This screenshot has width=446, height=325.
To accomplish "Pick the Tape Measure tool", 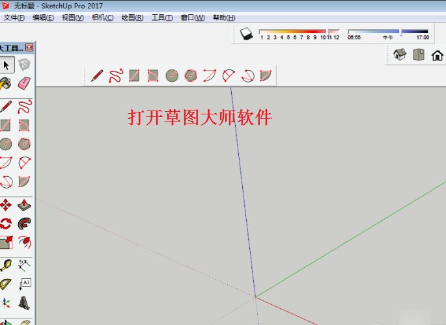I will (6, 265).
